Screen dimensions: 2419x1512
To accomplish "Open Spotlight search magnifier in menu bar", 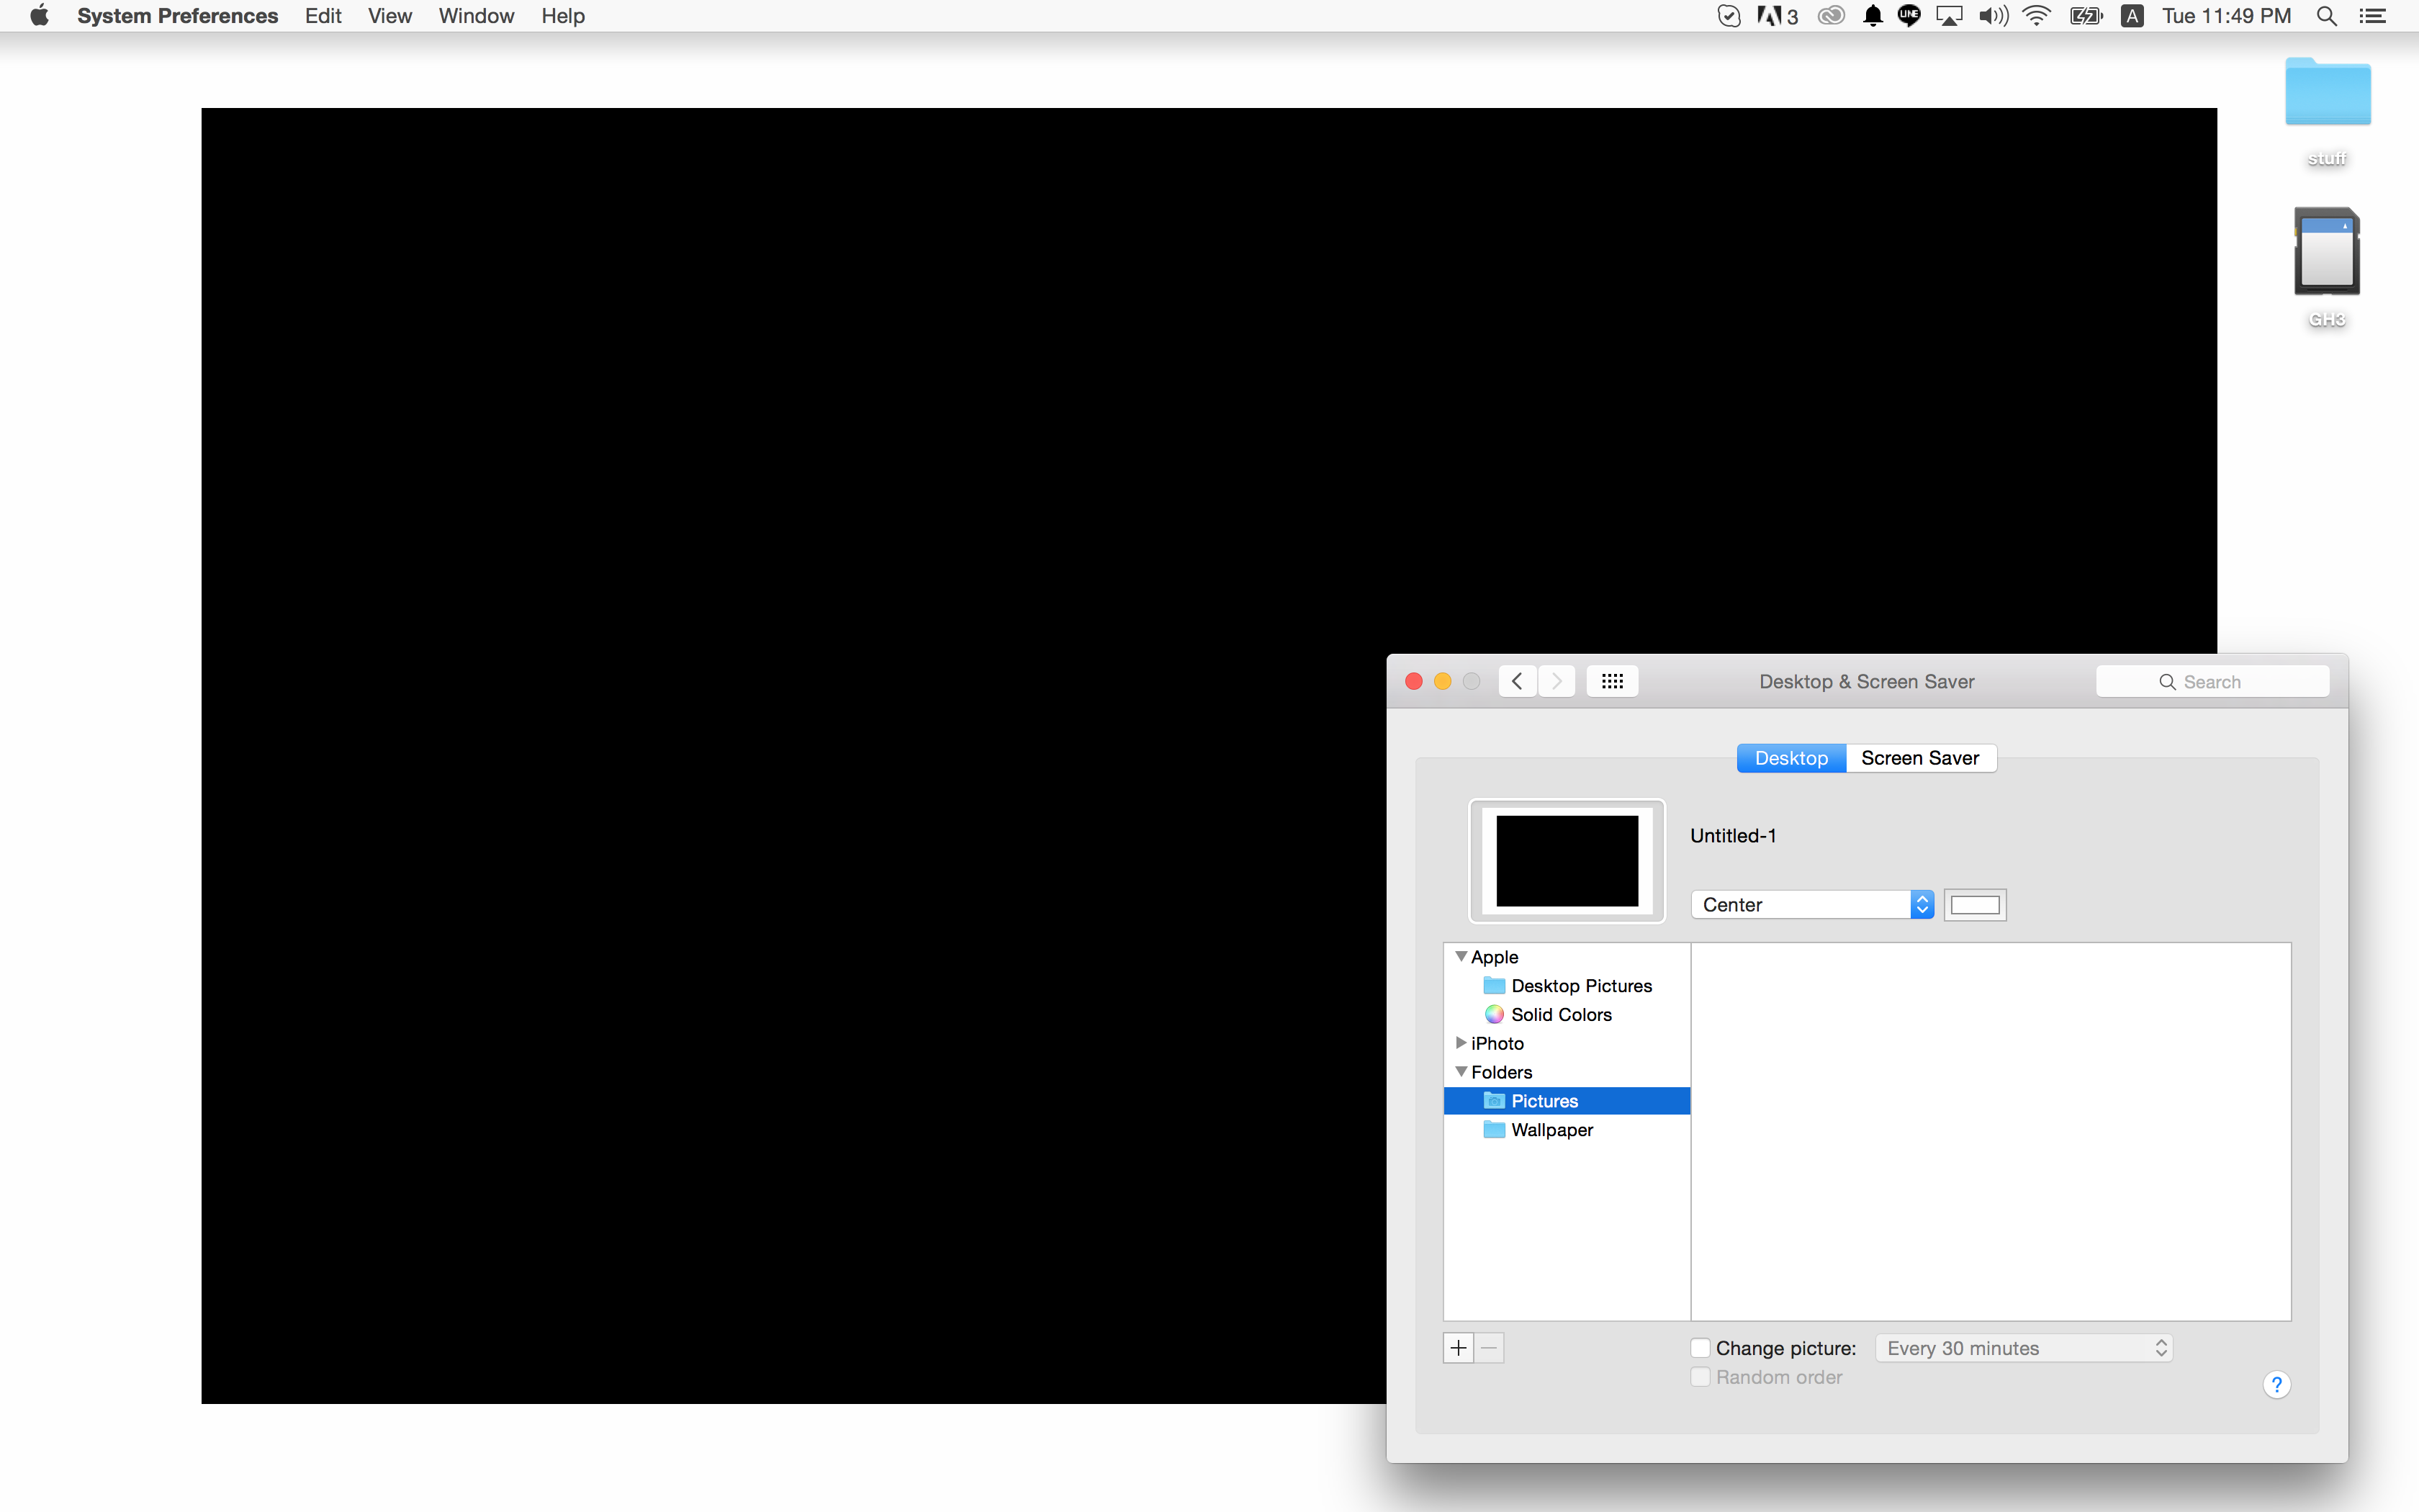I will click(2326, 16).
